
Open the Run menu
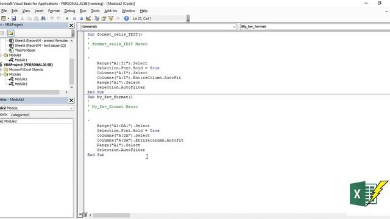pos(83,11)
